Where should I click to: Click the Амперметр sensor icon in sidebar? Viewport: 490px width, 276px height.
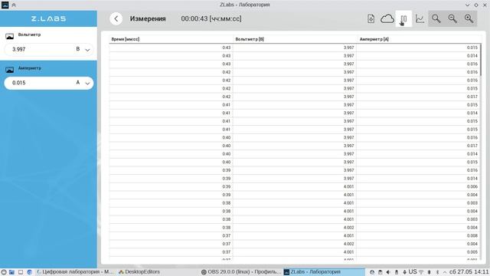point(10,70)
